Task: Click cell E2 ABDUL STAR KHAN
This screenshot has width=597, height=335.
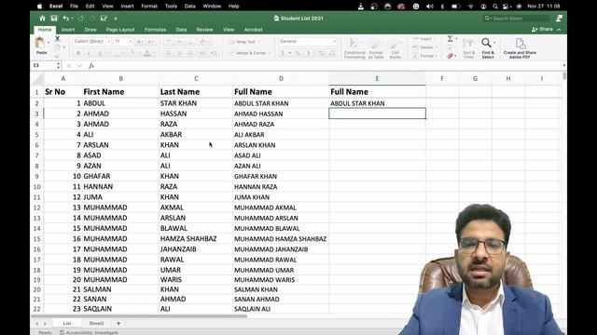Action: (x=377, y=103)
